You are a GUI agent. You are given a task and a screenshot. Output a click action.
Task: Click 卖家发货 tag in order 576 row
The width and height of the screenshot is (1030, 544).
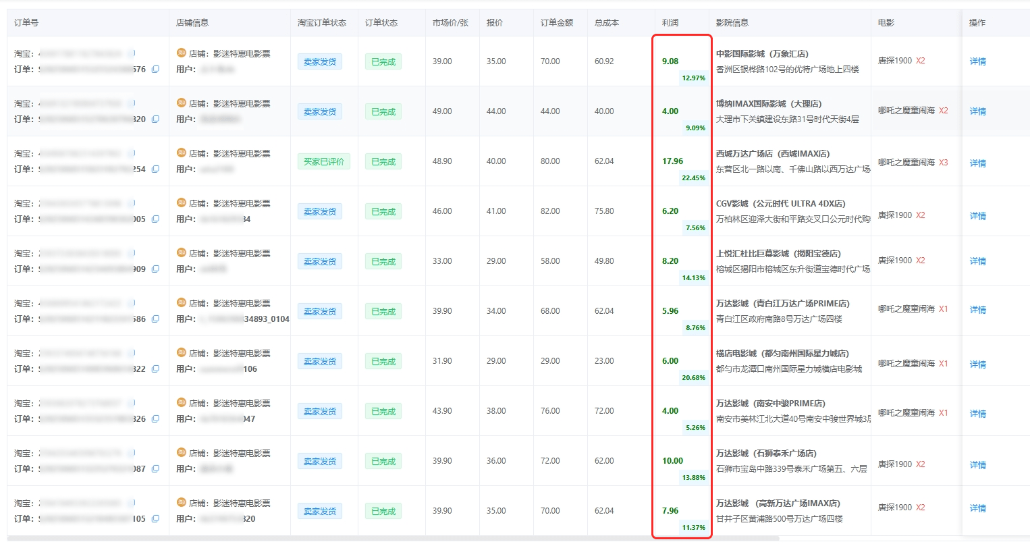coord(320,62)
